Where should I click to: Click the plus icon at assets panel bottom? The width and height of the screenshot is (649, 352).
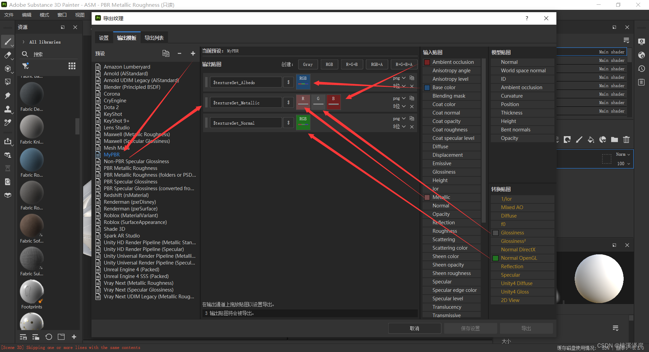(74, 337)
